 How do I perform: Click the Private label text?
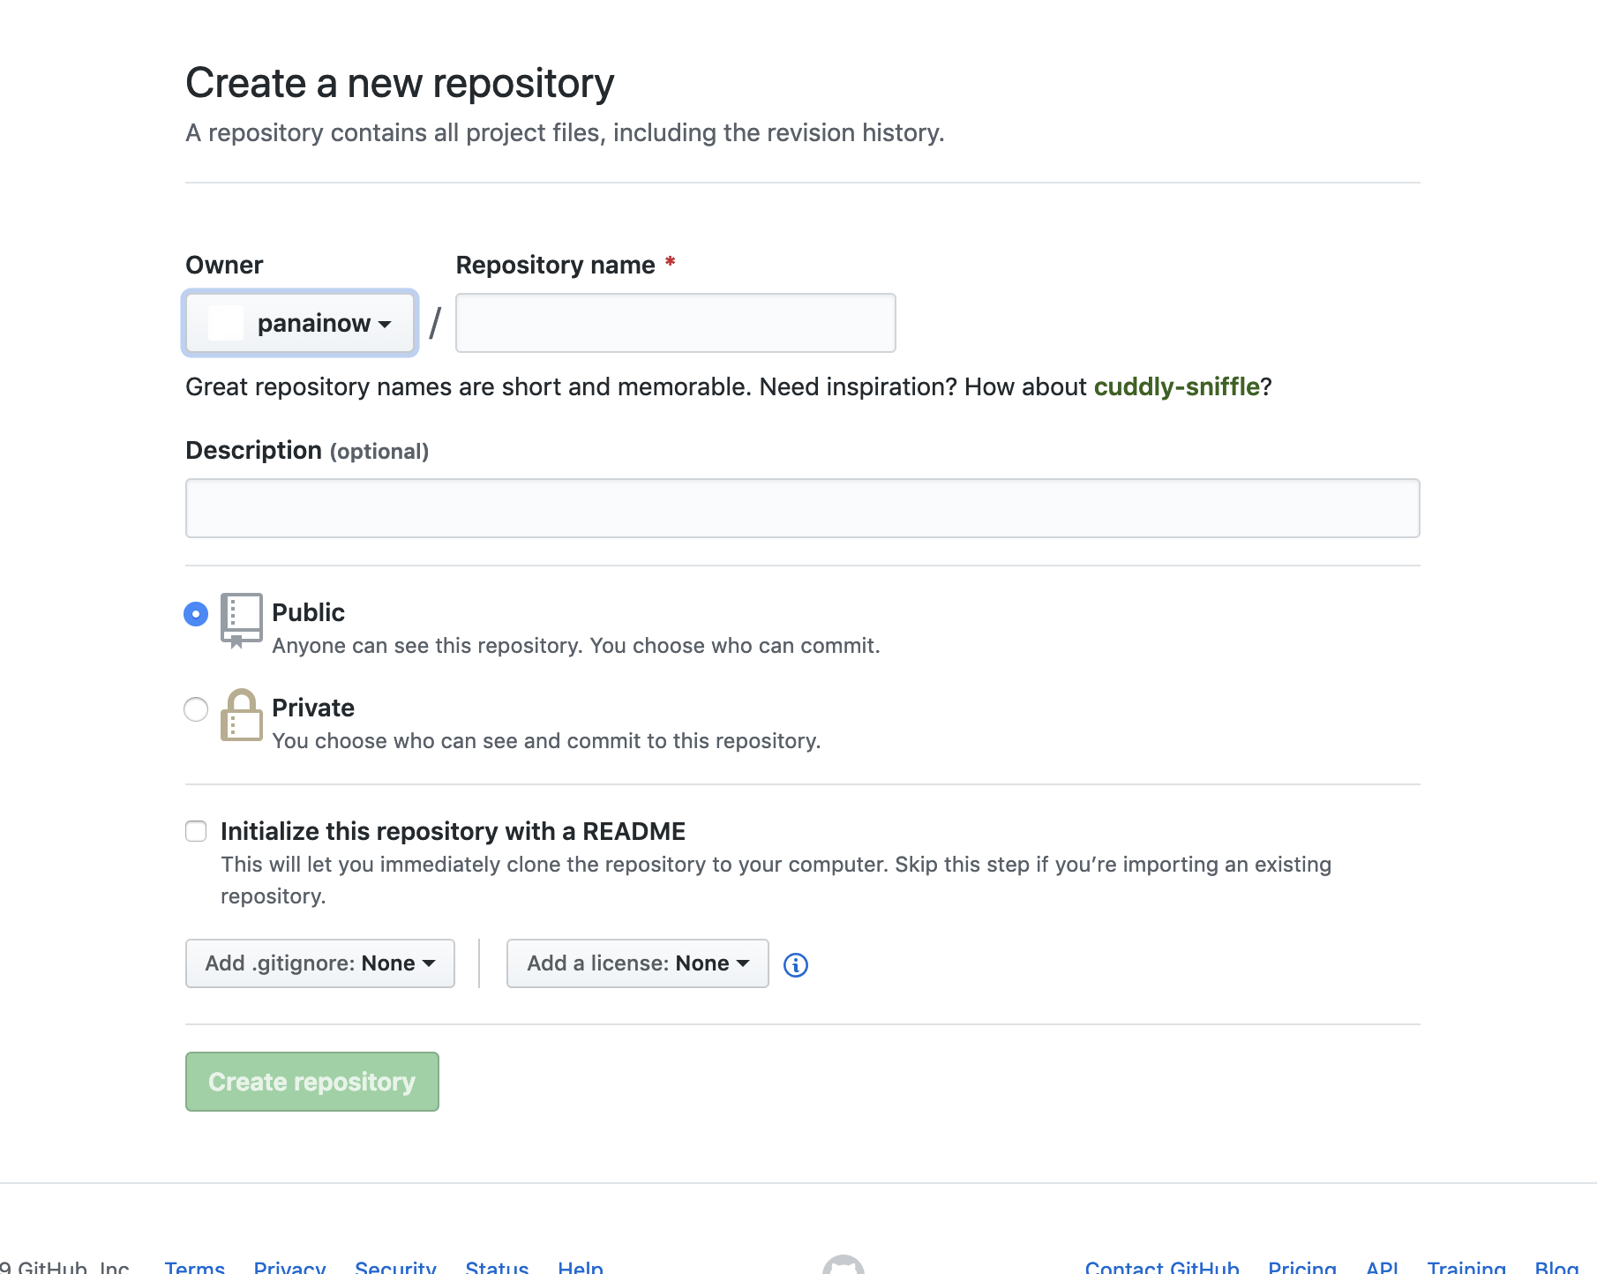pyautogui.click(x=313, y=708)
